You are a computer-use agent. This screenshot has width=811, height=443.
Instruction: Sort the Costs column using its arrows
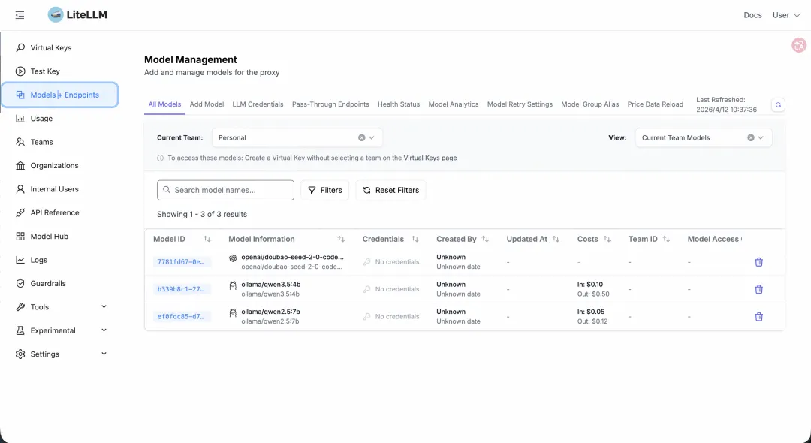click(x=607, y=240)
